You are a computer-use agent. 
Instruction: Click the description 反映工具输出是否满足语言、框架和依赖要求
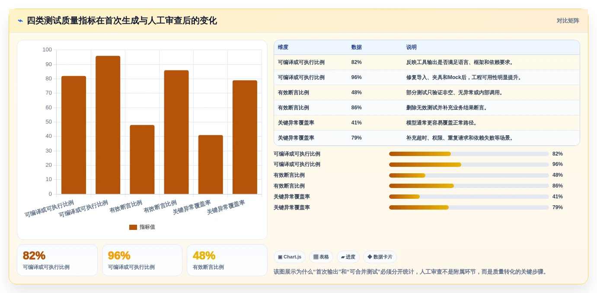[x=460, y=62]
